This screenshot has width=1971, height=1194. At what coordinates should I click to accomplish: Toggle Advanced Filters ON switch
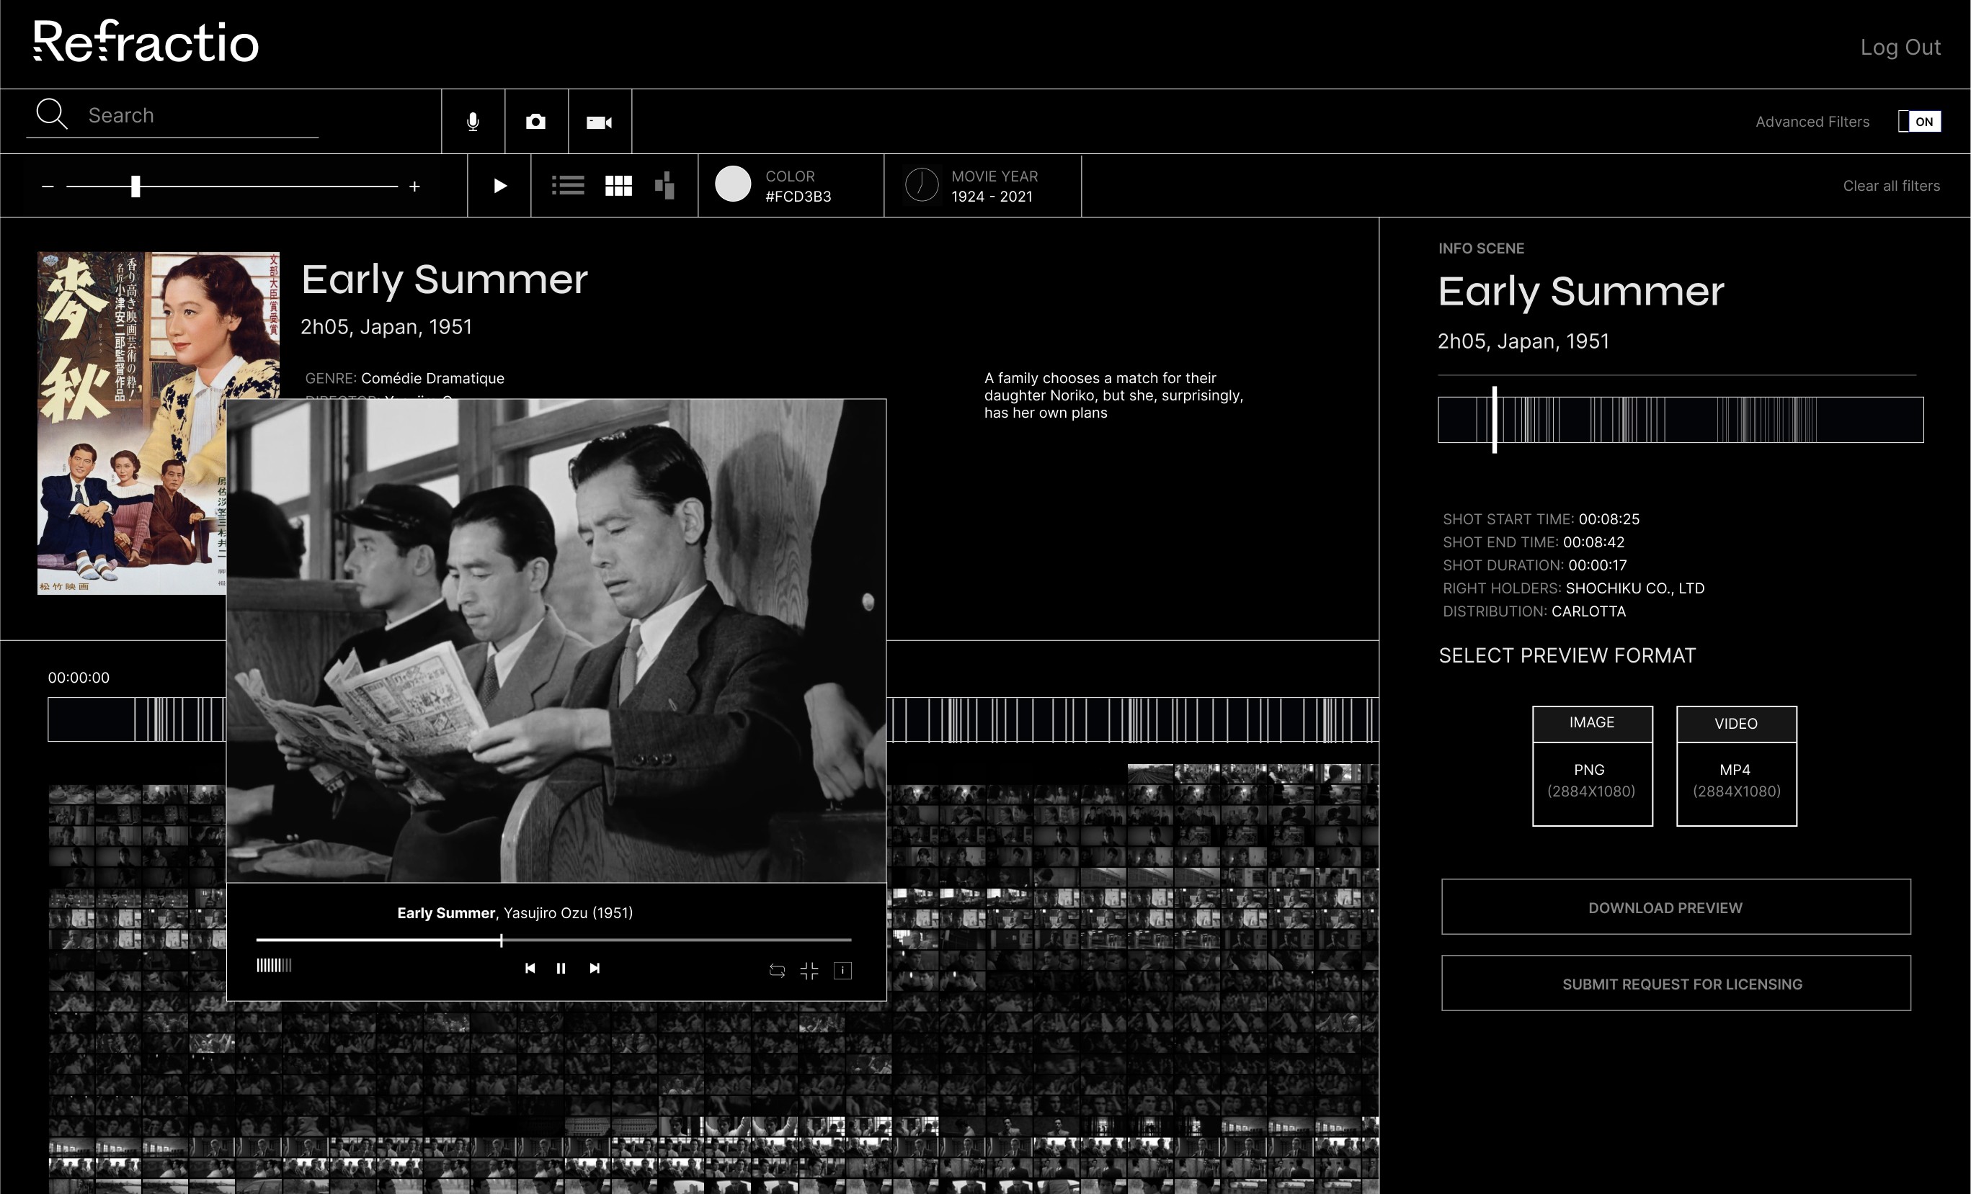[x=1919, y=122]
